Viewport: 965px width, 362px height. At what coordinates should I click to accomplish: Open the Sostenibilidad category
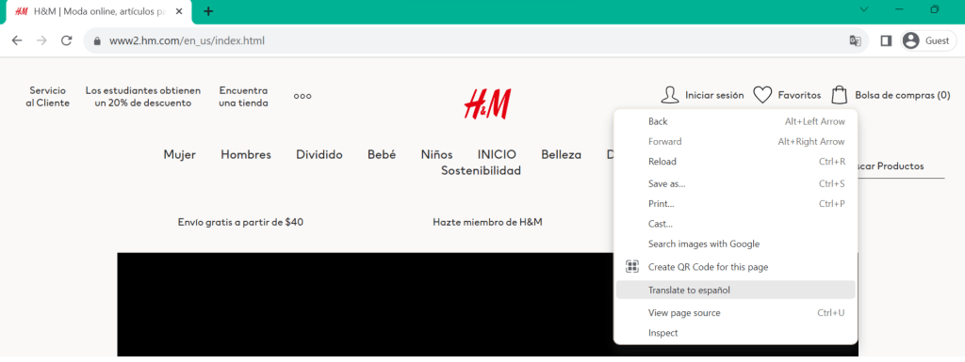(481, 170)
